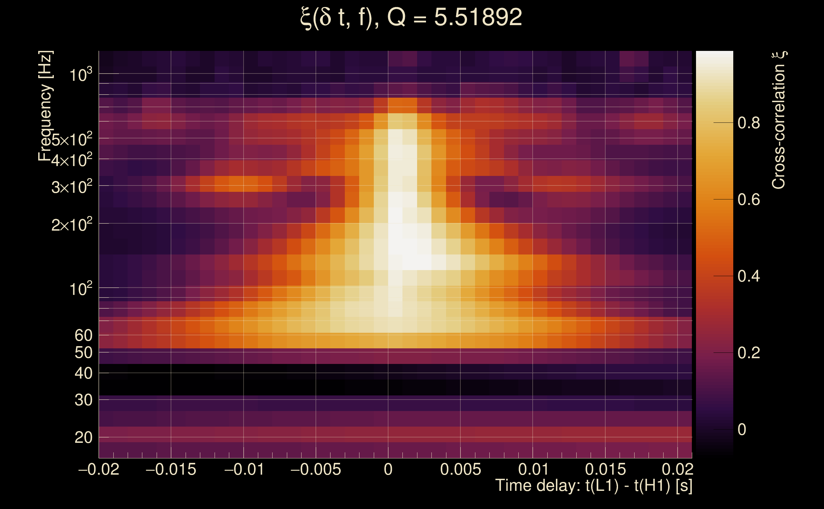Click the plot title showing Q = 5.51892
This screenshot has height=509, width=824.
(411, 17)
